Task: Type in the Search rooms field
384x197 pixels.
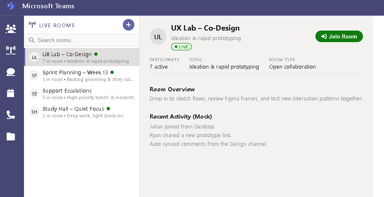Action: coord(83,40)
